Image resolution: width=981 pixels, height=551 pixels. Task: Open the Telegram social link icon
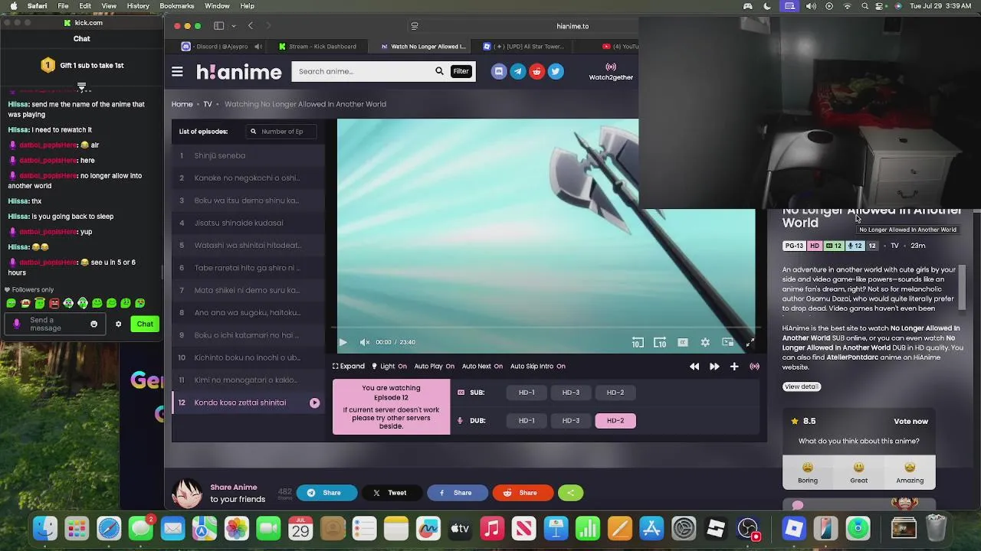[517, 71]
